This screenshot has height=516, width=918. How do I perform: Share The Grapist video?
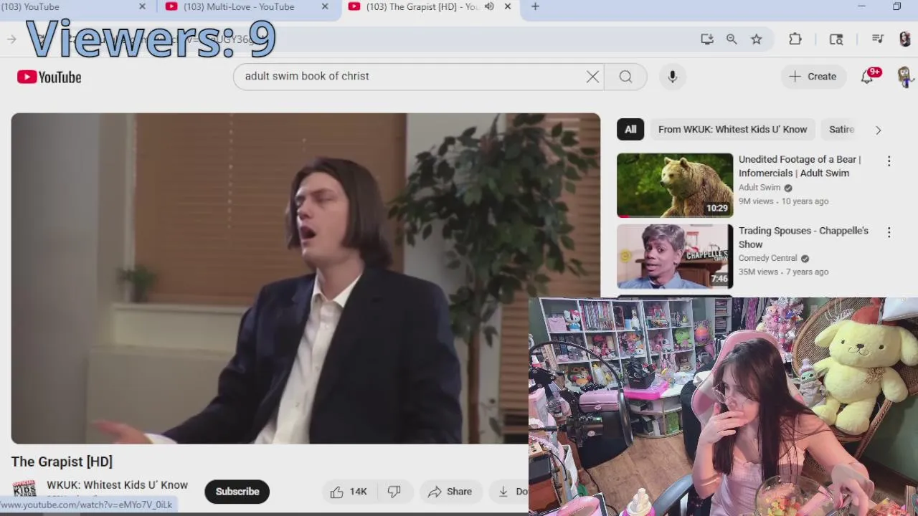click(450, 492)
